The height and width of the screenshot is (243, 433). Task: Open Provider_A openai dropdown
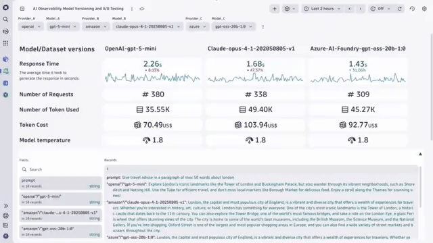pyautogui.click(x=30, y=26)
